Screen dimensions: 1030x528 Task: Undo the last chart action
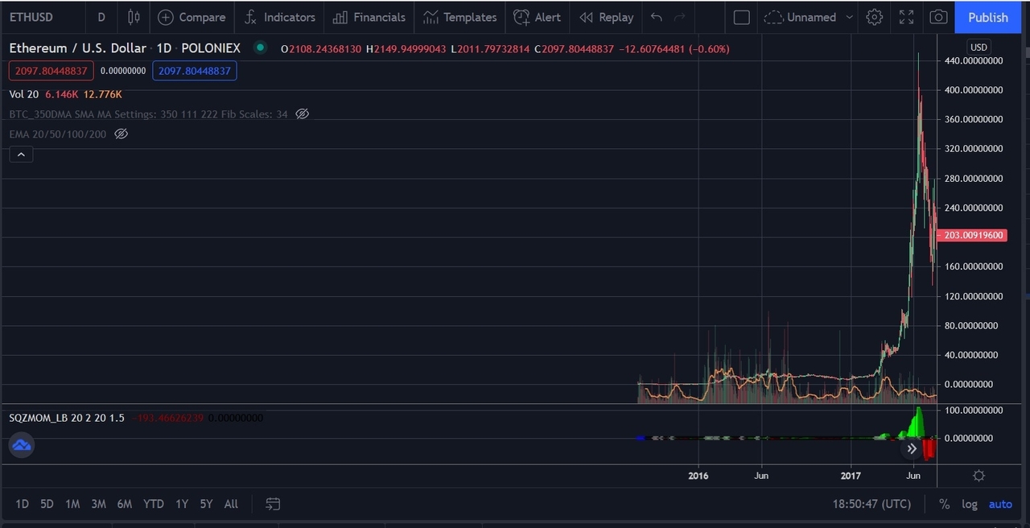click(656, 17)
